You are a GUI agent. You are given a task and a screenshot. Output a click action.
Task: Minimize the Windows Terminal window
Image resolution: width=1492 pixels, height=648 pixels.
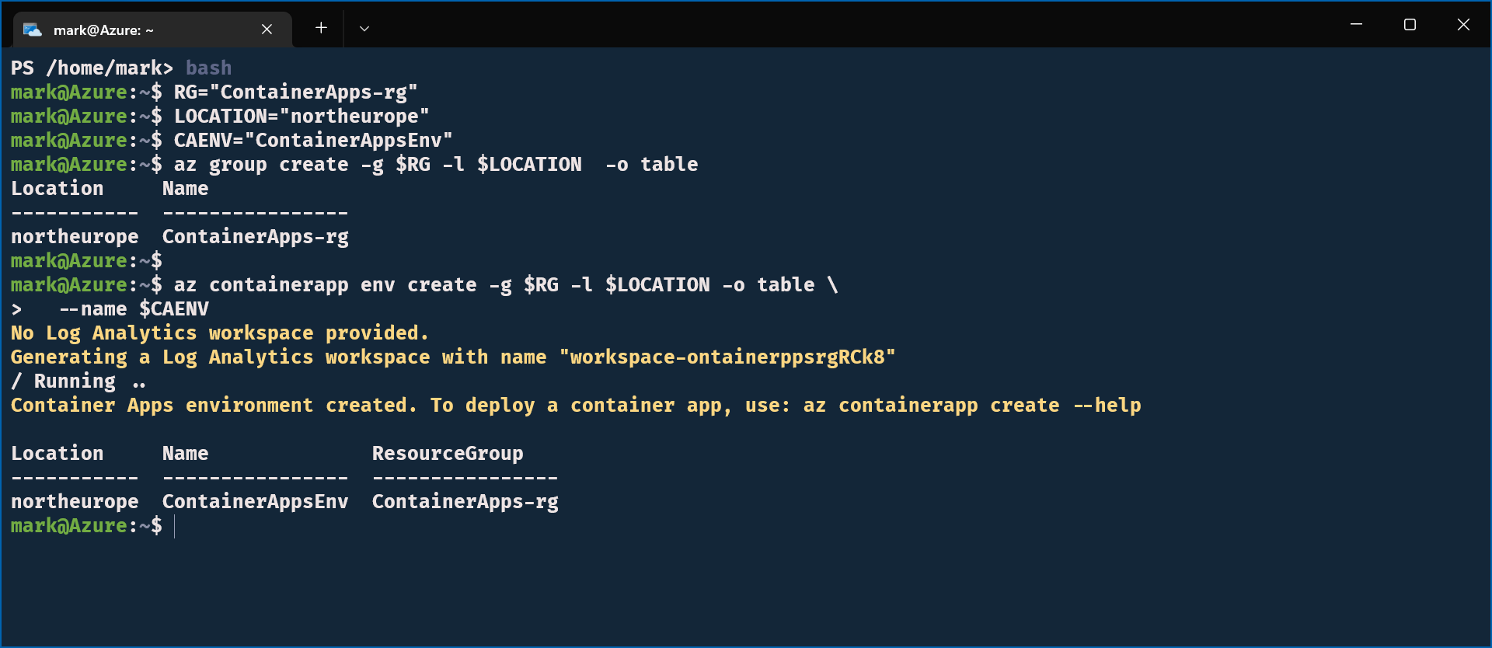coord(1356,25)
